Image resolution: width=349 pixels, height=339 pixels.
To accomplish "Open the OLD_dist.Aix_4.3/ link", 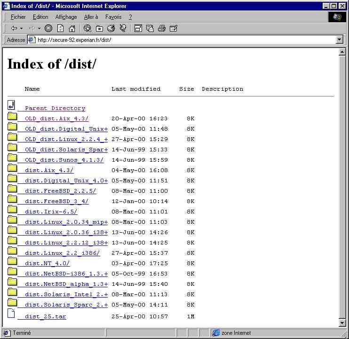I will pyautogui.click(x=56, y=118).
